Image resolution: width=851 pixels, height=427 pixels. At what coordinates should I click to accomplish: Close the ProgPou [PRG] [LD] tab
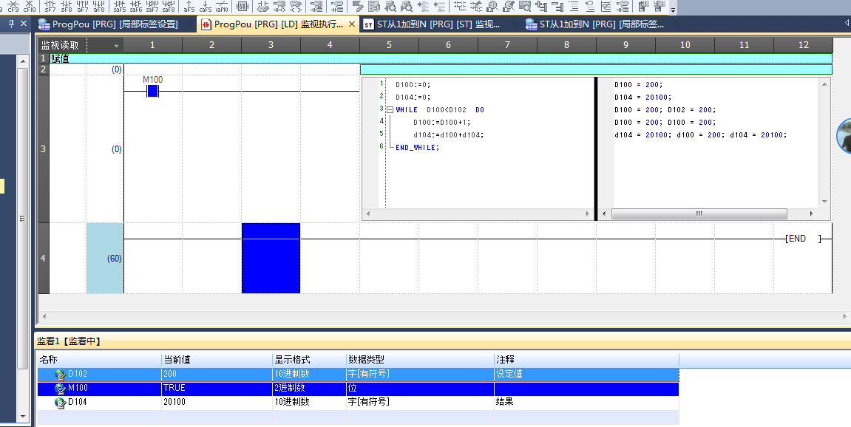click(x=351, y=24)
